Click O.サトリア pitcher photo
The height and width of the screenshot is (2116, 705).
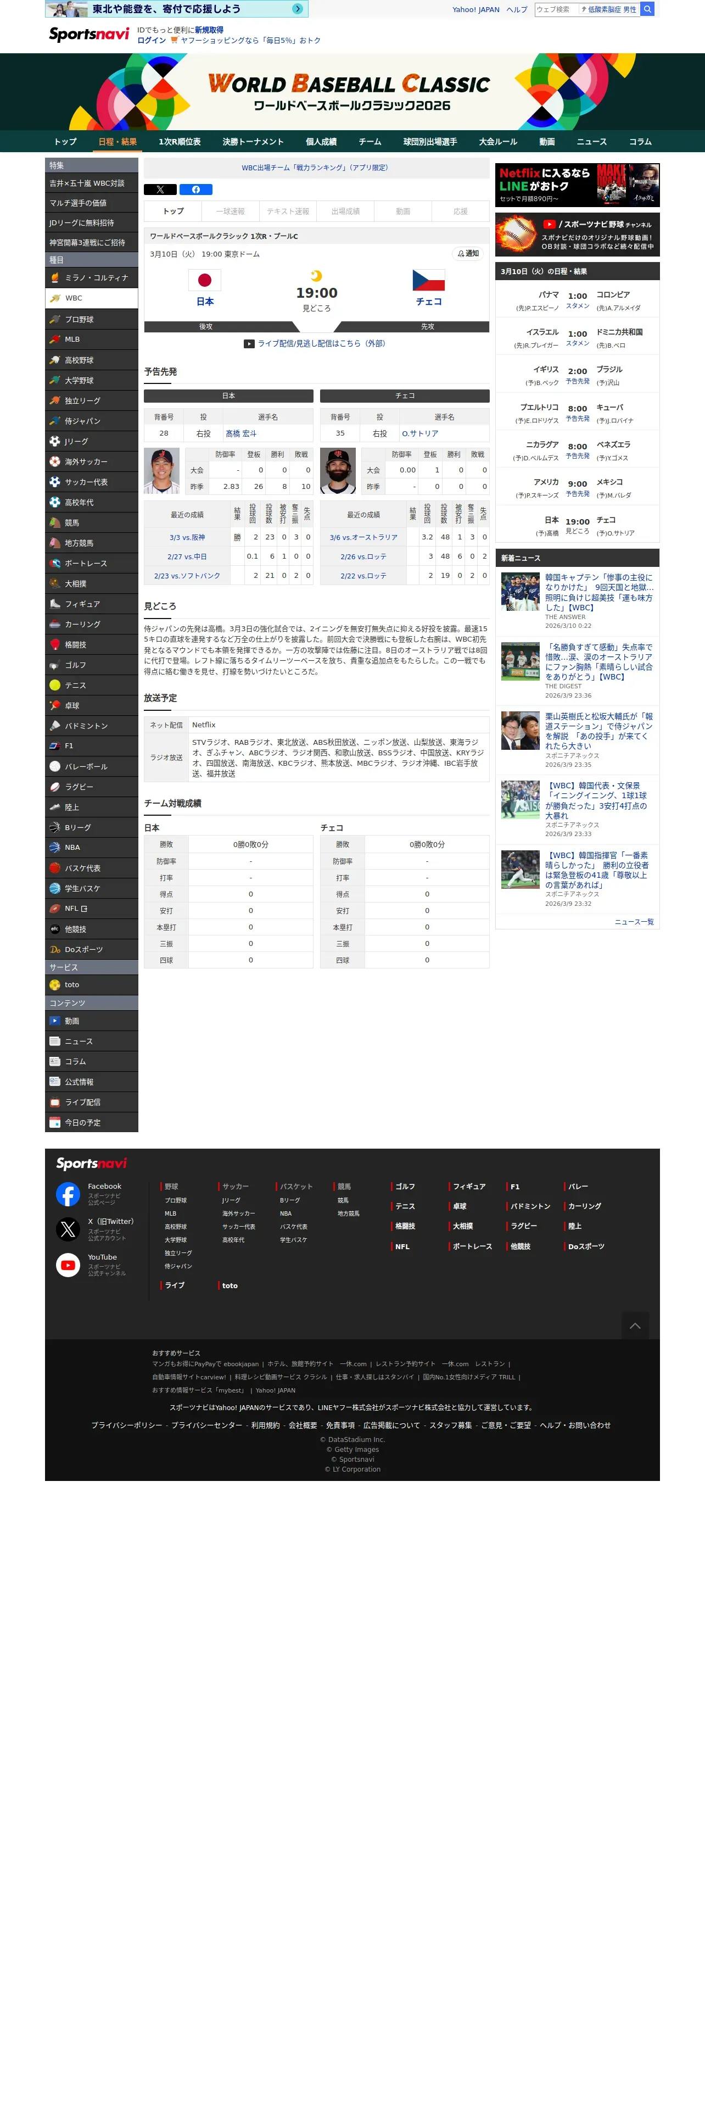click(338, 471)
